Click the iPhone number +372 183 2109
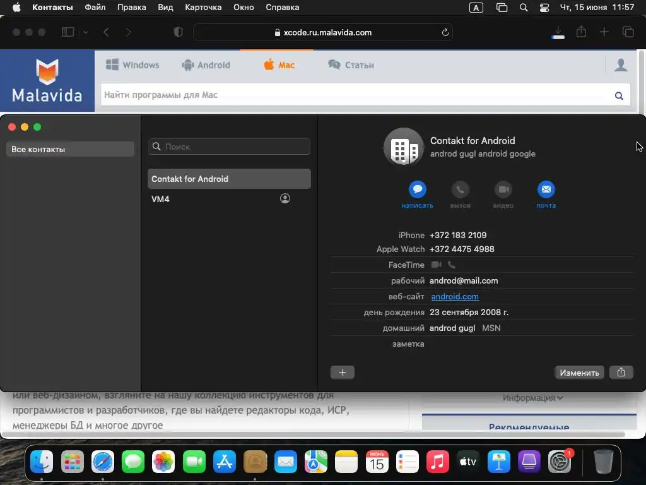Viewport: 646px width, 485px height. point(458,235)
